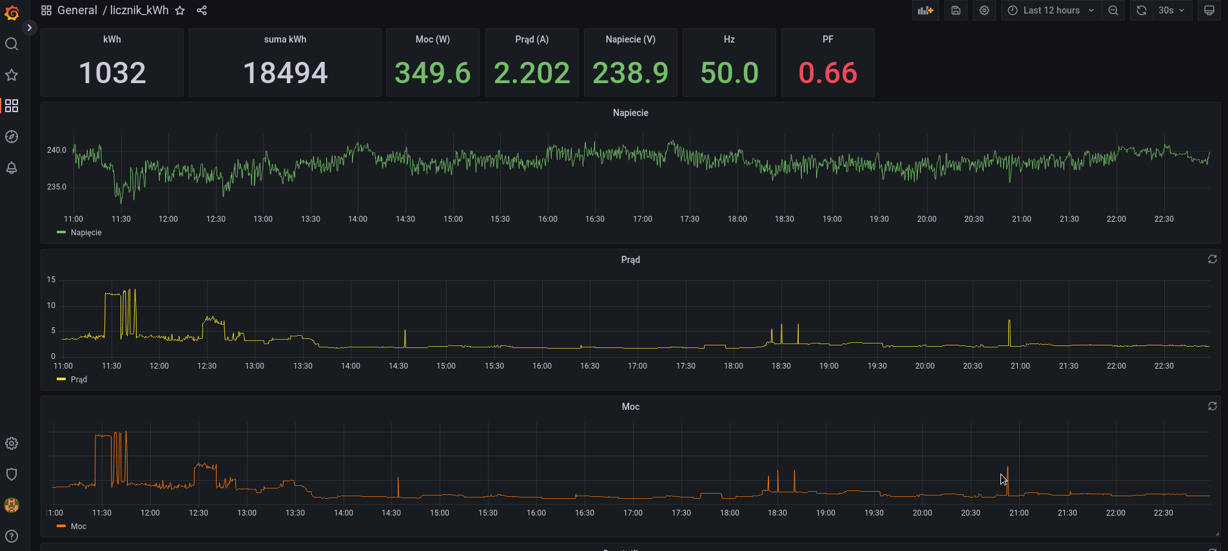Expand the 30s refresh interval dropdown
Image resolution: width=1228 pixels, height=551 pixels.
pyautogui.click(x=1171, y=10)
